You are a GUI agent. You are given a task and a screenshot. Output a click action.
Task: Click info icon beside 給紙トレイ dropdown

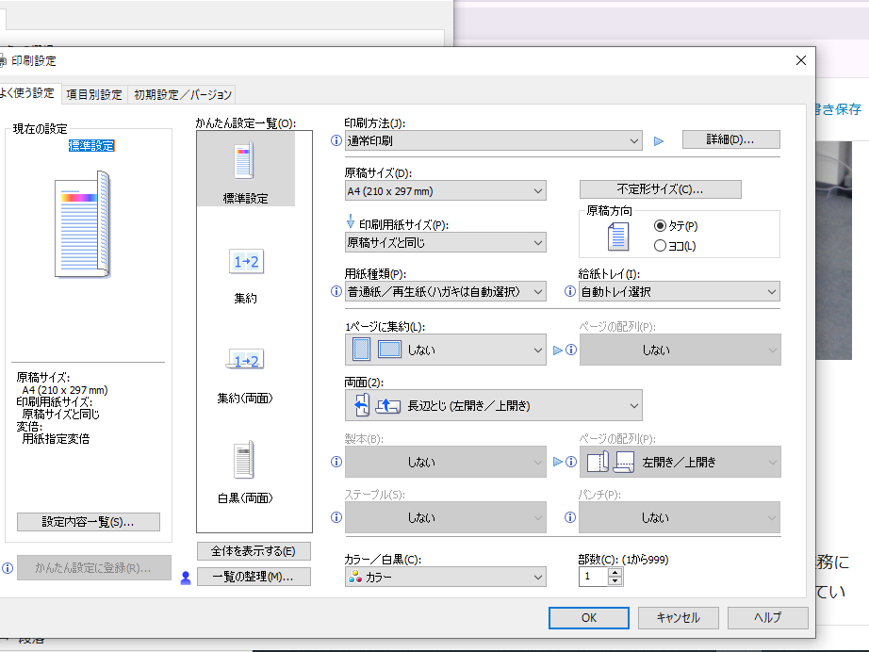570,292
